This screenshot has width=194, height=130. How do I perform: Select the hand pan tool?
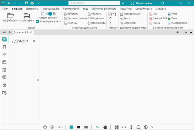click(105, 127)
